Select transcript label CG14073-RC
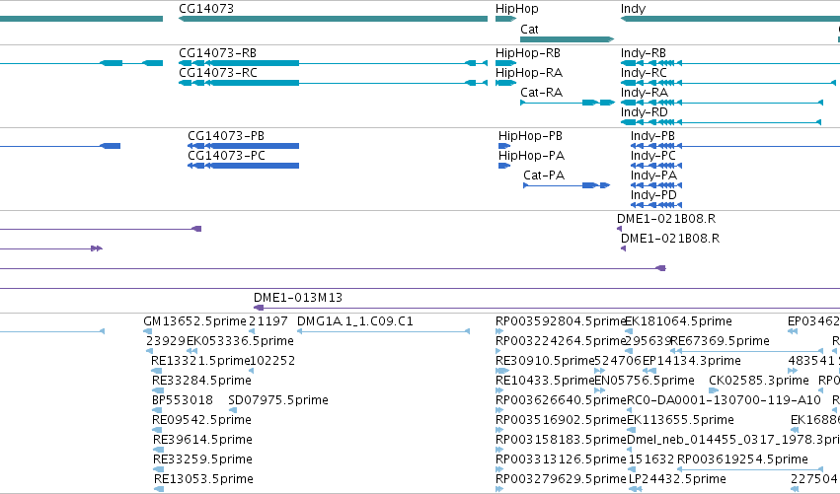 (217, 73)
